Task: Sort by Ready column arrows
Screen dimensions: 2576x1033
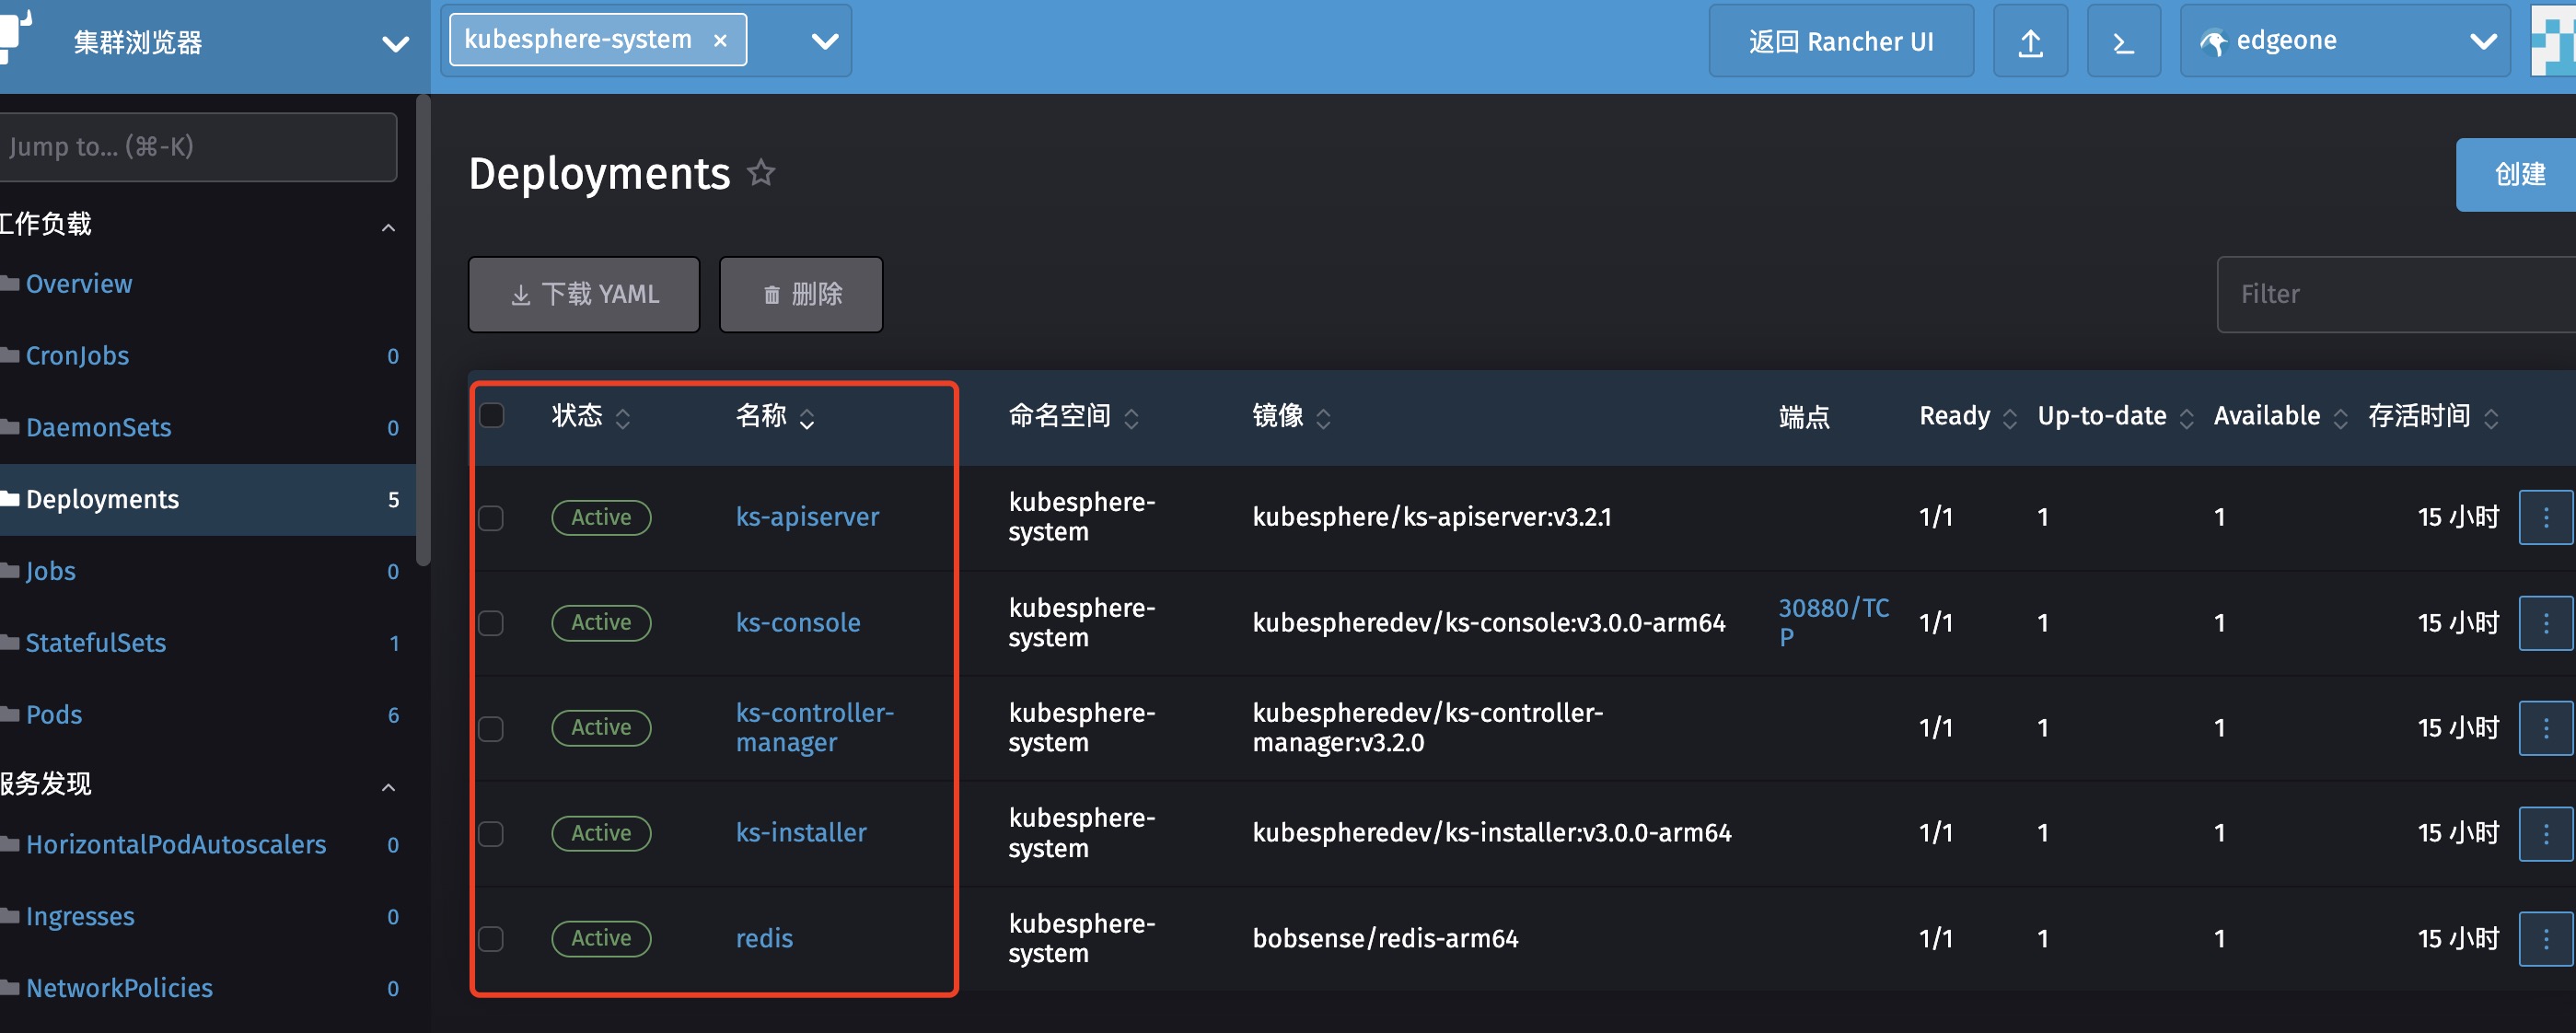Action: [x=2009, y=418]
